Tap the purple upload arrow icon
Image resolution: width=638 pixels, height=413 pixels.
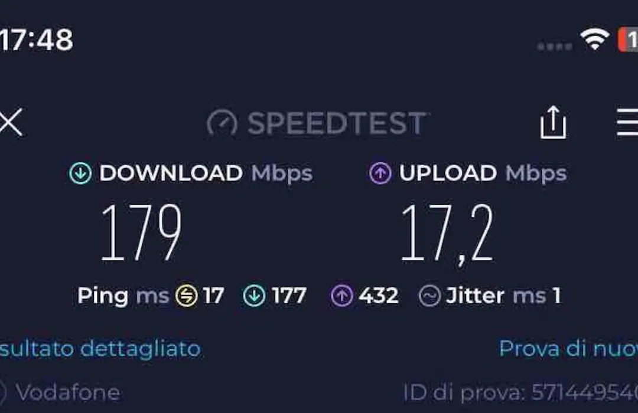pos(380,173)
